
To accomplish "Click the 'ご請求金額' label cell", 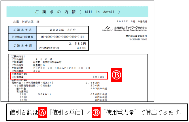I will pyautogui.click(x=22, y=46).
